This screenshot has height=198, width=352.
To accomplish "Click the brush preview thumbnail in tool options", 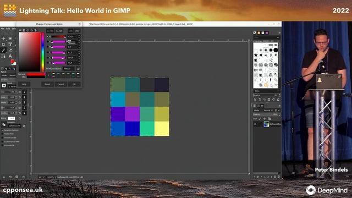I will pos(4,85).
